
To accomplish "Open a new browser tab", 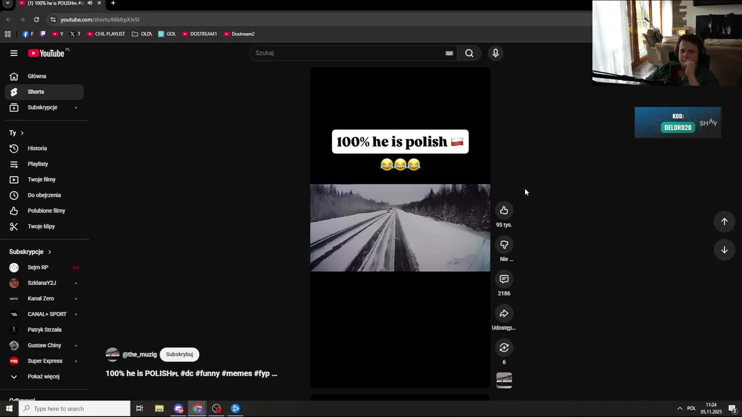I will coord(113,3).
